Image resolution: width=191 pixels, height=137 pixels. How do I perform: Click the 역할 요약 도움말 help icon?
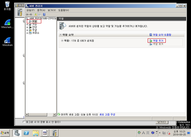tap(151, 35)
